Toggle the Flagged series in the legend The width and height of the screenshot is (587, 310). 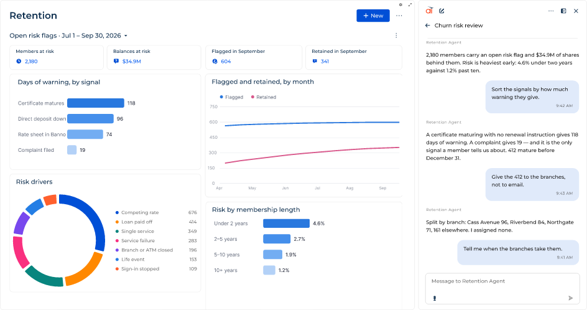point(232,97)
